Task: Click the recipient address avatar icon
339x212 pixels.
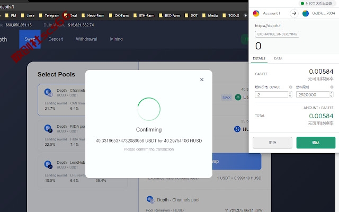Action: pos(306,13)
